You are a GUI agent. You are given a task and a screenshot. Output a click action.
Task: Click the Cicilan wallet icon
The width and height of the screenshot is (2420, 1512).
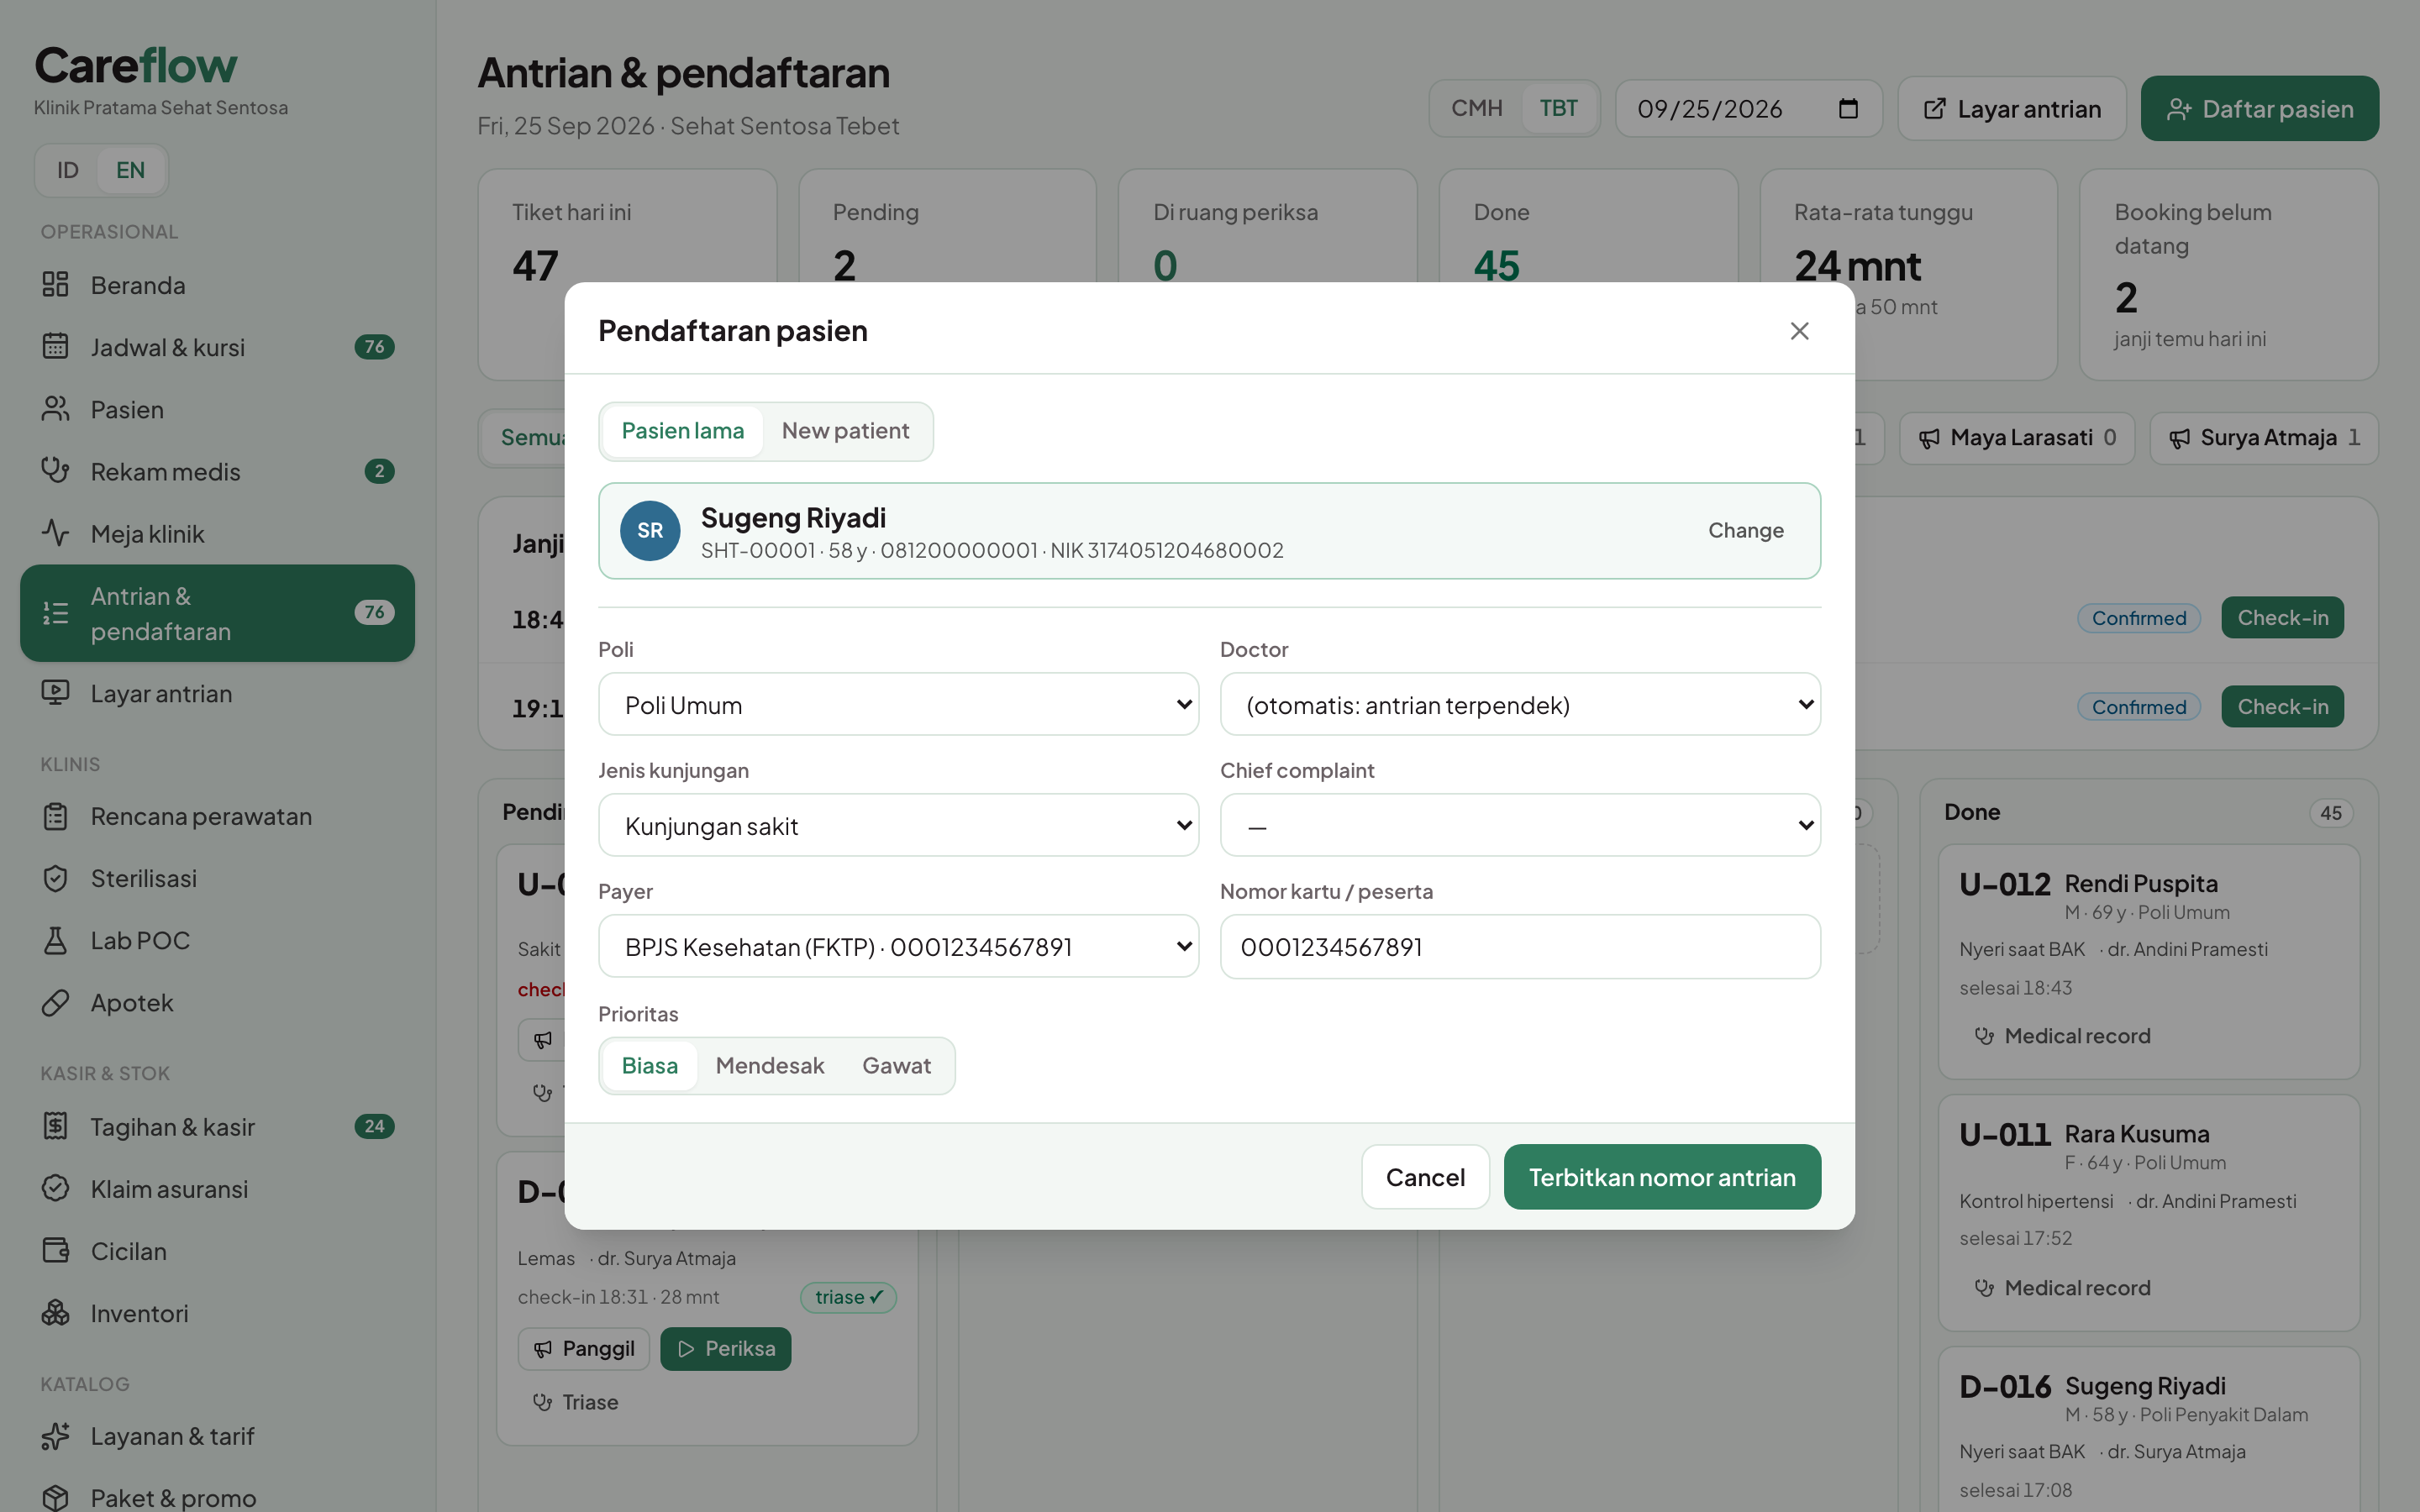tap(55, 1250)
